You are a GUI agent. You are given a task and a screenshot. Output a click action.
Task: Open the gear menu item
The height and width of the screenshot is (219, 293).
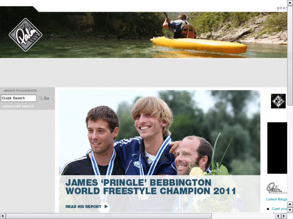(282, 8)
